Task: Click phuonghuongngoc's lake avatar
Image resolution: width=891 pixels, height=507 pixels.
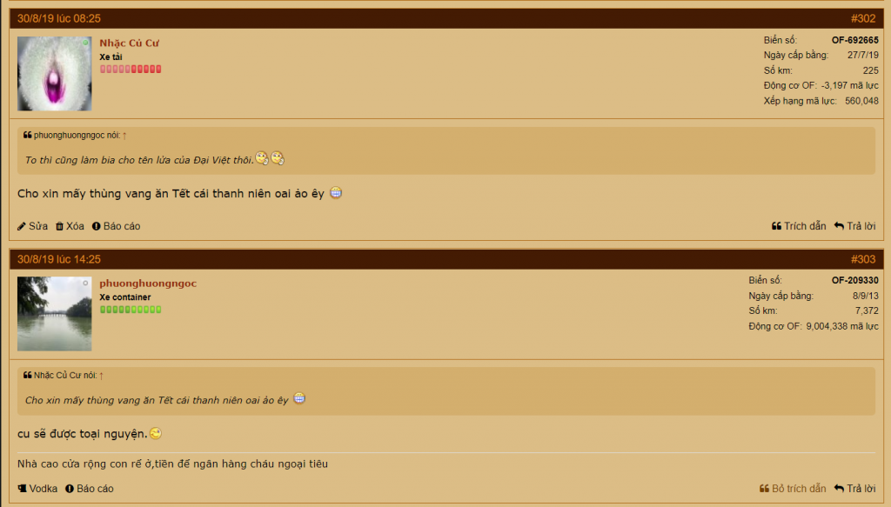Action: tap(55, 314)
